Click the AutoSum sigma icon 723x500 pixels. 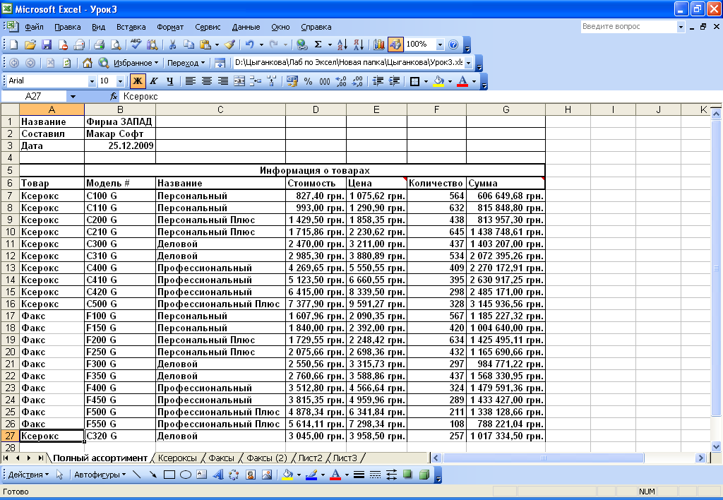pos(318,44)
